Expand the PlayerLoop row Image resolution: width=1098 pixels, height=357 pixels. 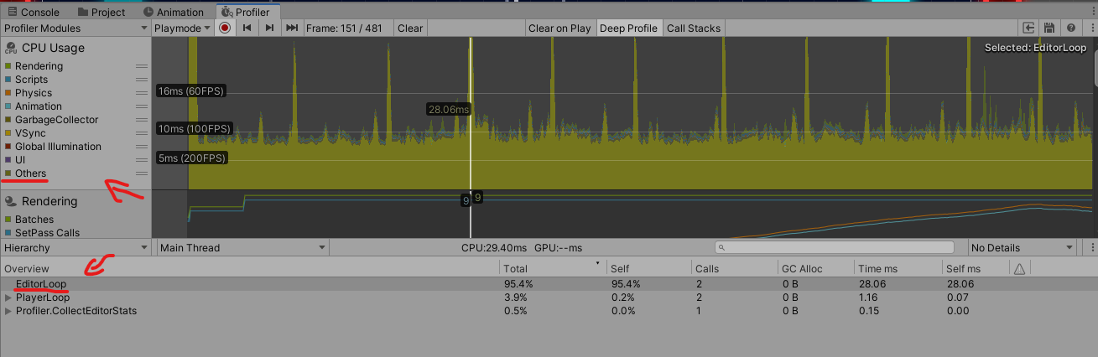8,297
